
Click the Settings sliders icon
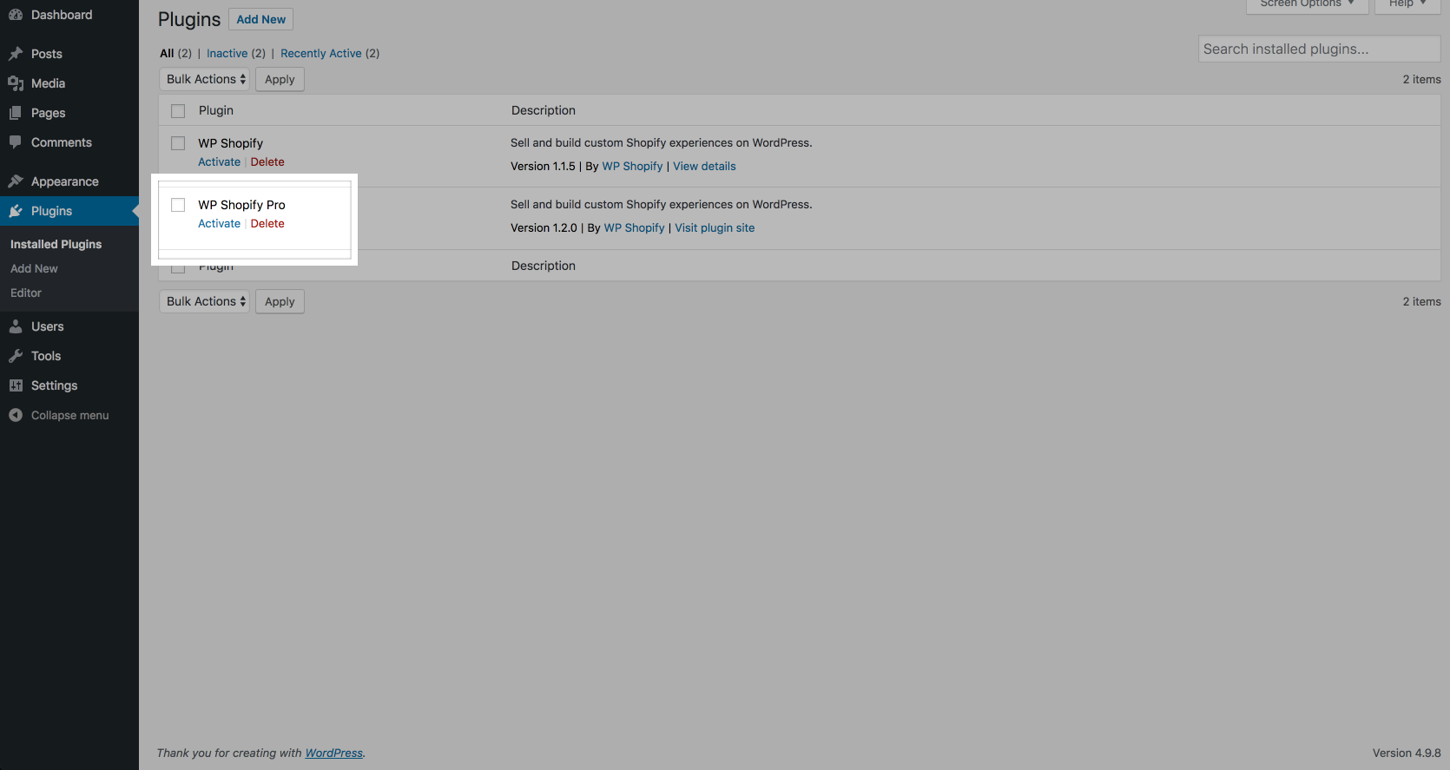tap(16, 385)
